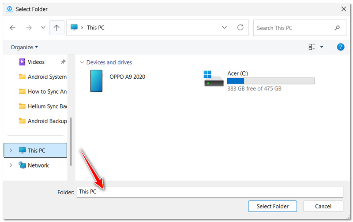Click the 383 GB free of 475 GB text
Image resolution: width=353 pixels, height=222 pixels.
click(x=255, y=88)
